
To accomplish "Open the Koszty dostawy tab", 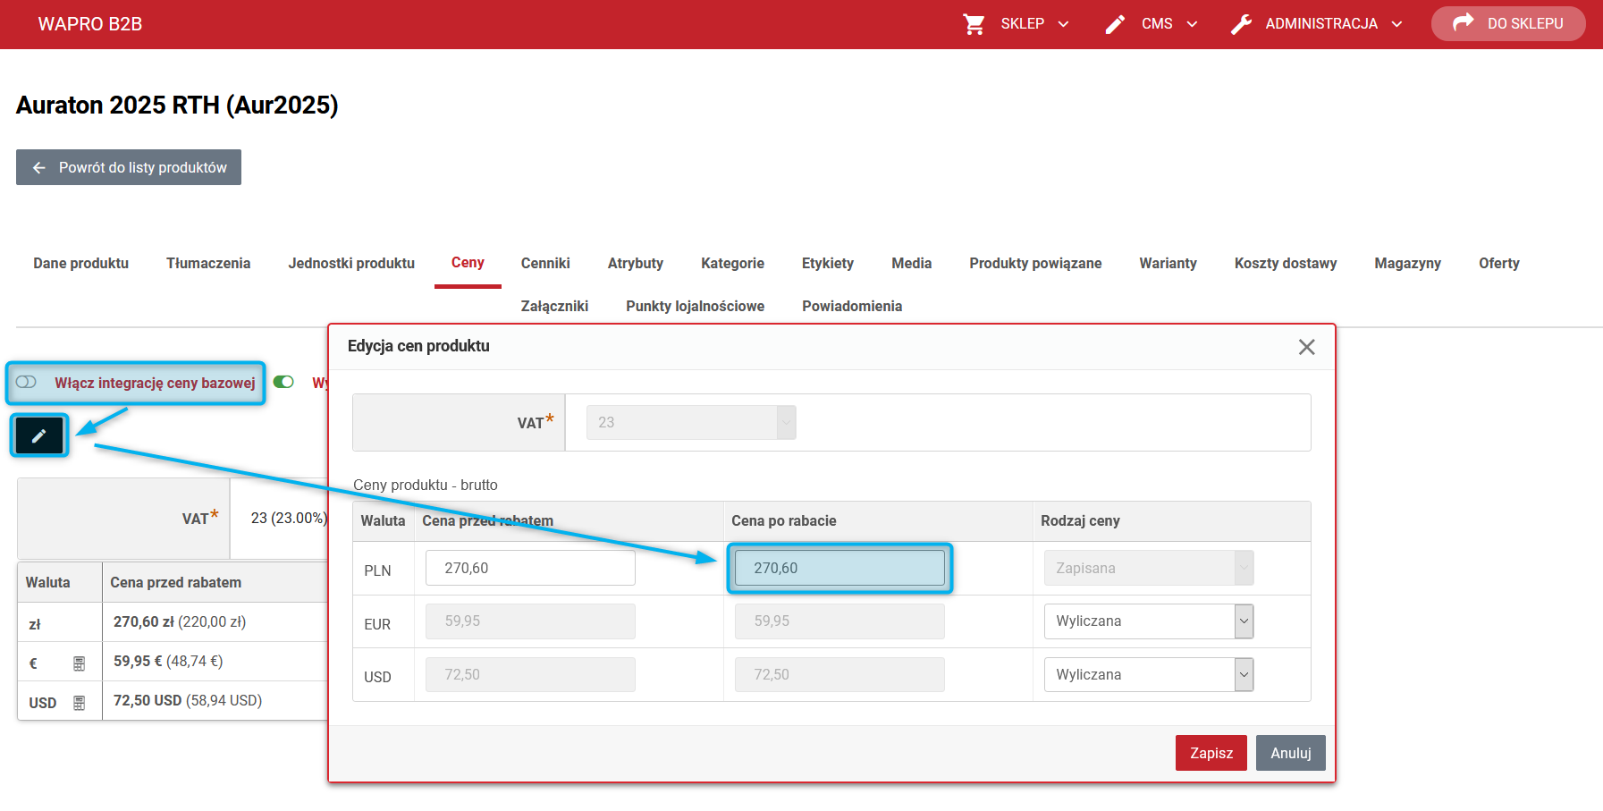I will (x=1286, y=263).
